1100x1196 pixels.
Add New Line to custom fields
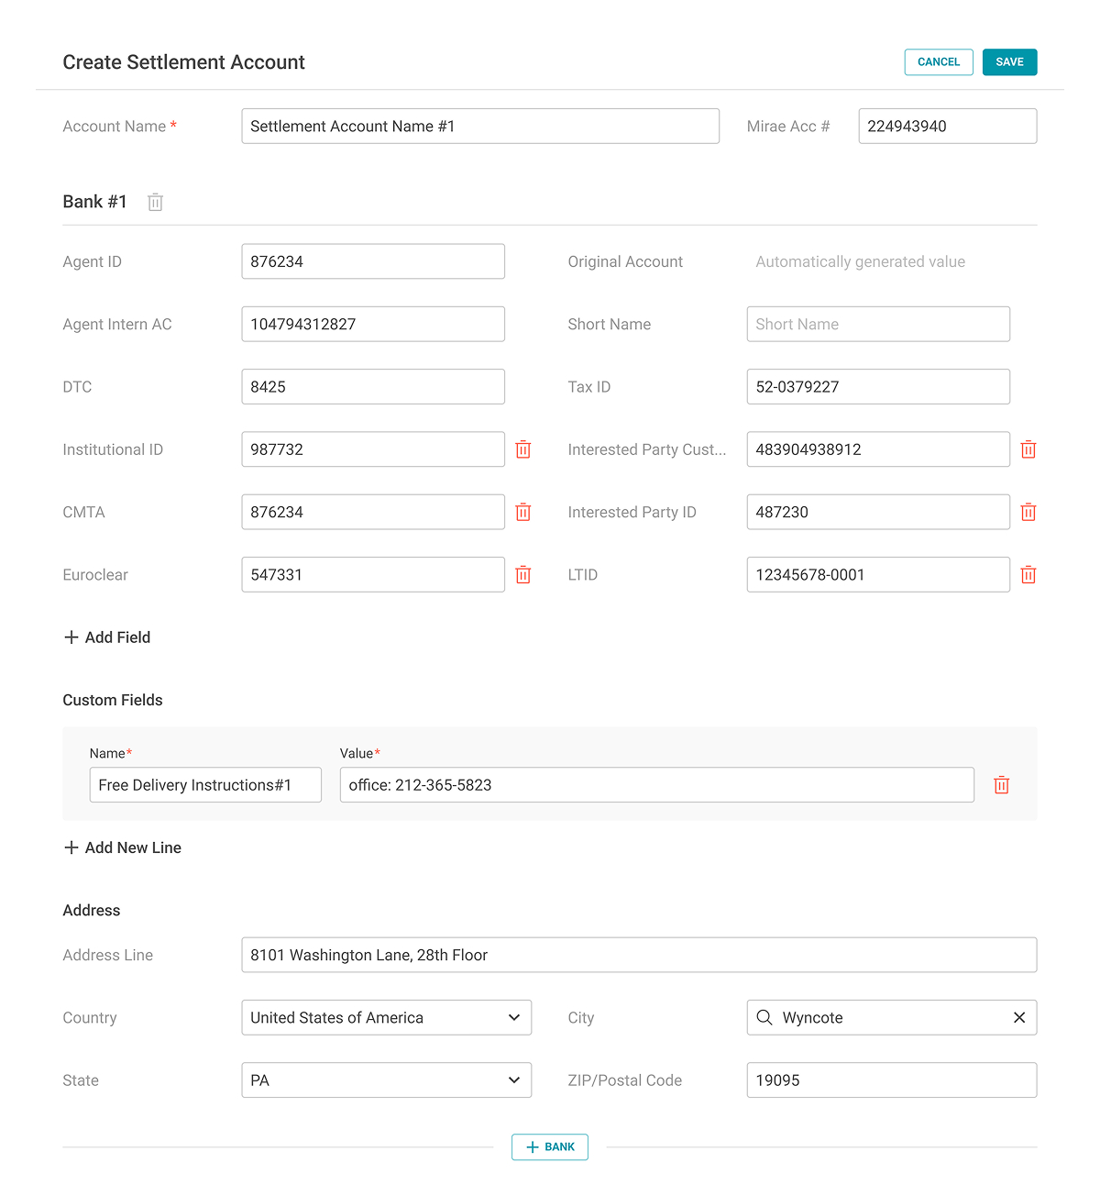click(x=123, y=847)
